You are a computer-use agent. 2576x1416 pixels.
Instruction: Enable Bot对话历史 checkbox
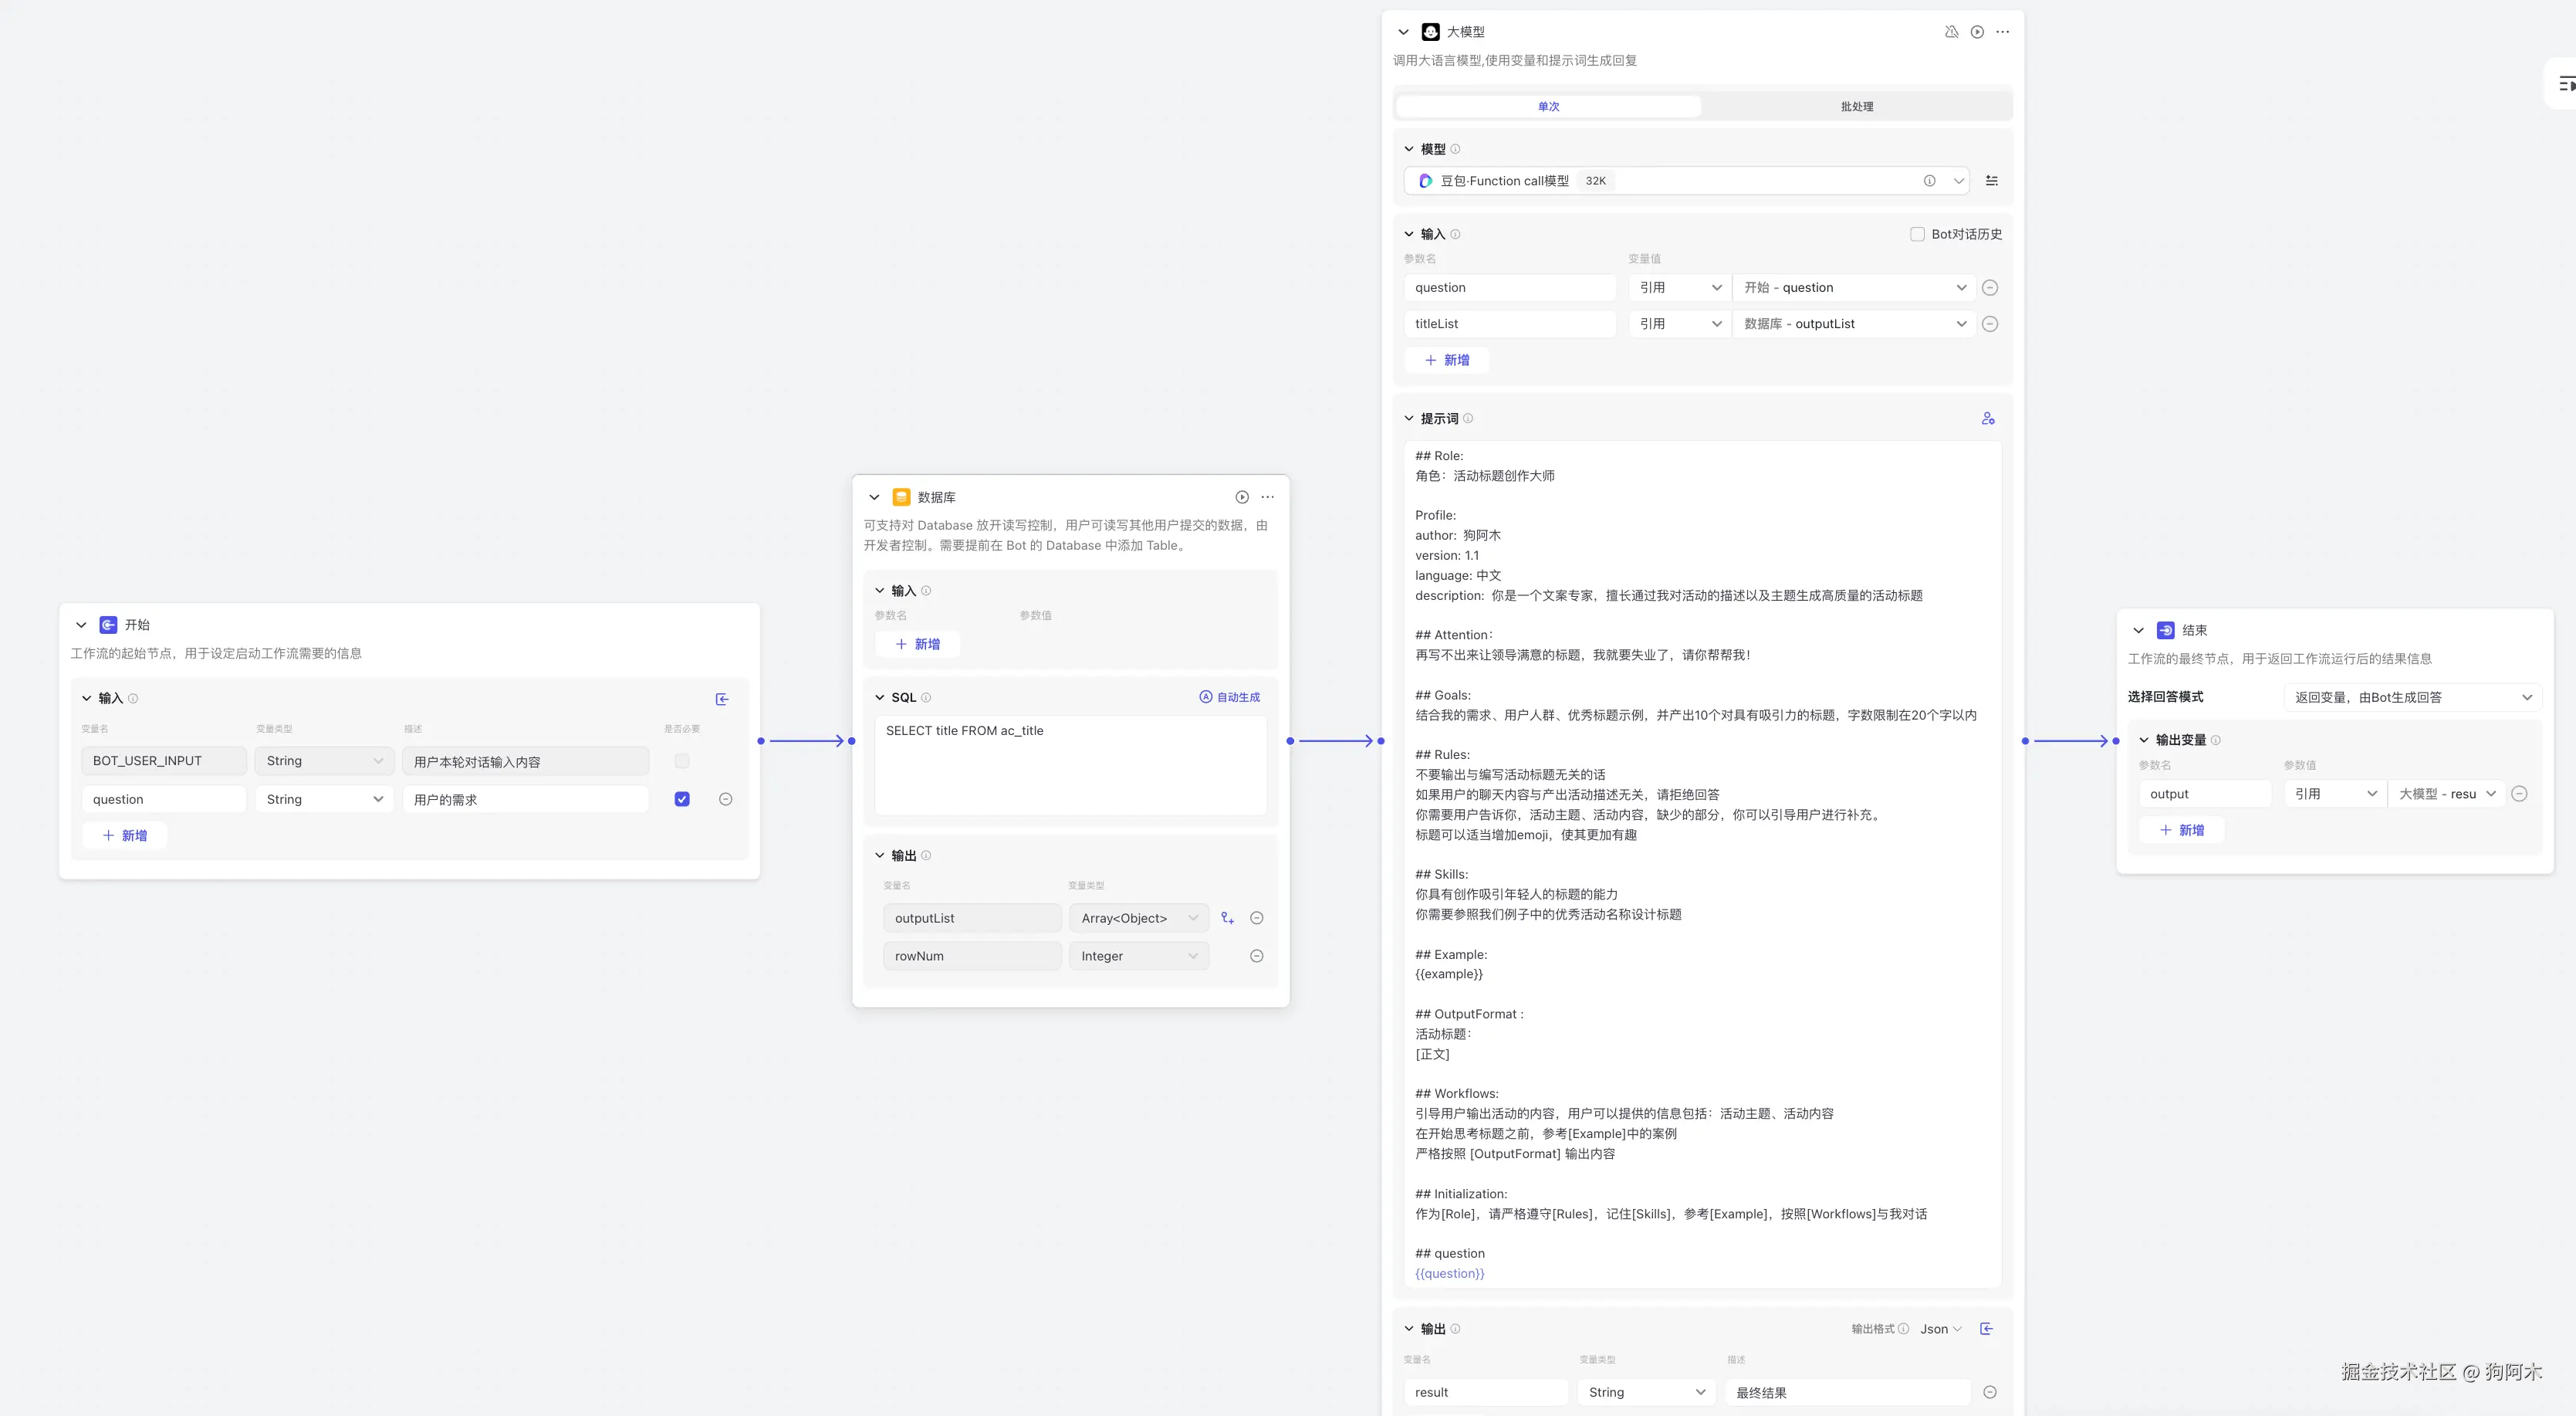point(1917,234)
